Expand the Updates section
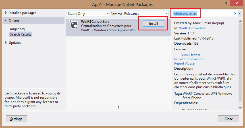Image resolution: width=245 pixels, height=128 pixels. coord(6,42)
